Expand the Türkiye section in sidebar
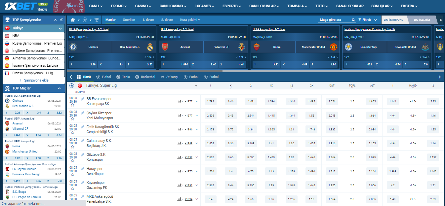The height and width of the screenshot is (206, 445). coord(60,28)
